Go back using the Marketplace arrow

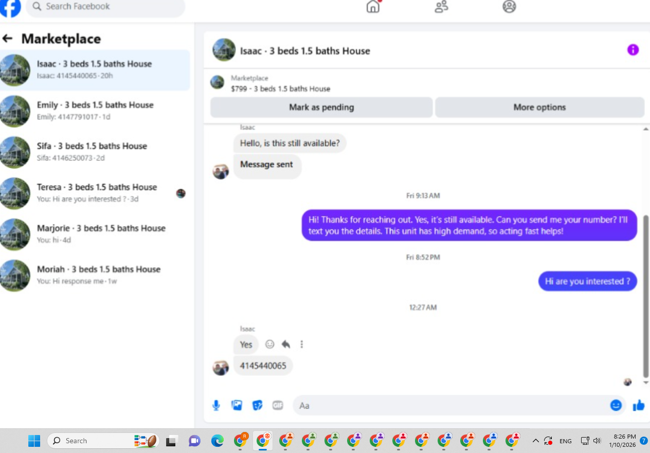(x=7, y=39)
